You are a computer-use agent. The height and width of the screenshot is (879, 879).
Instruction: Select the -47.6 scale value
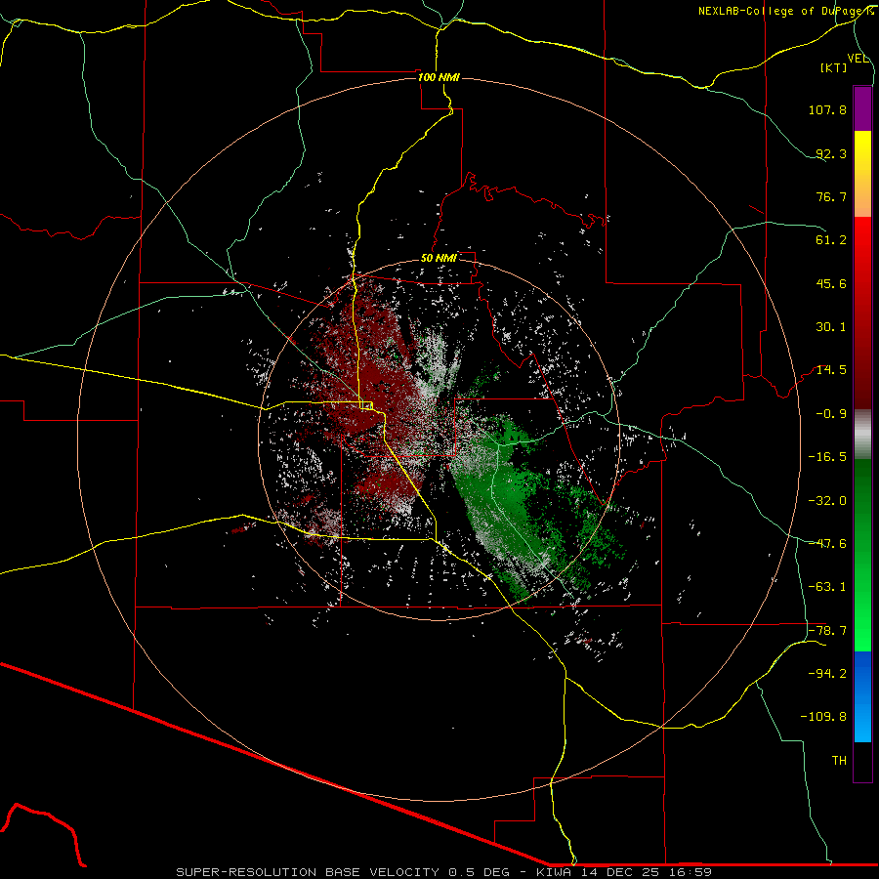tap(827, 544)
